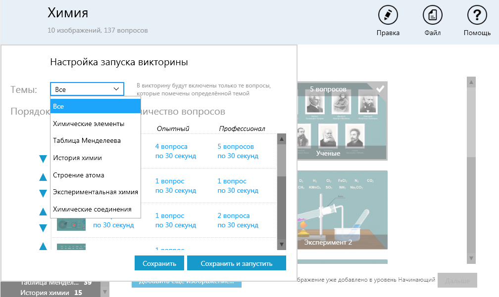Click the Правка pencil icon
Viewport: 499px width, 297px height.
click(x=388, y=15)
